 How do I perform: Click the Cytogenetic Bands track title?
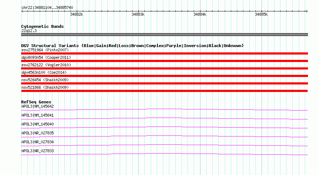click(43, 26)
